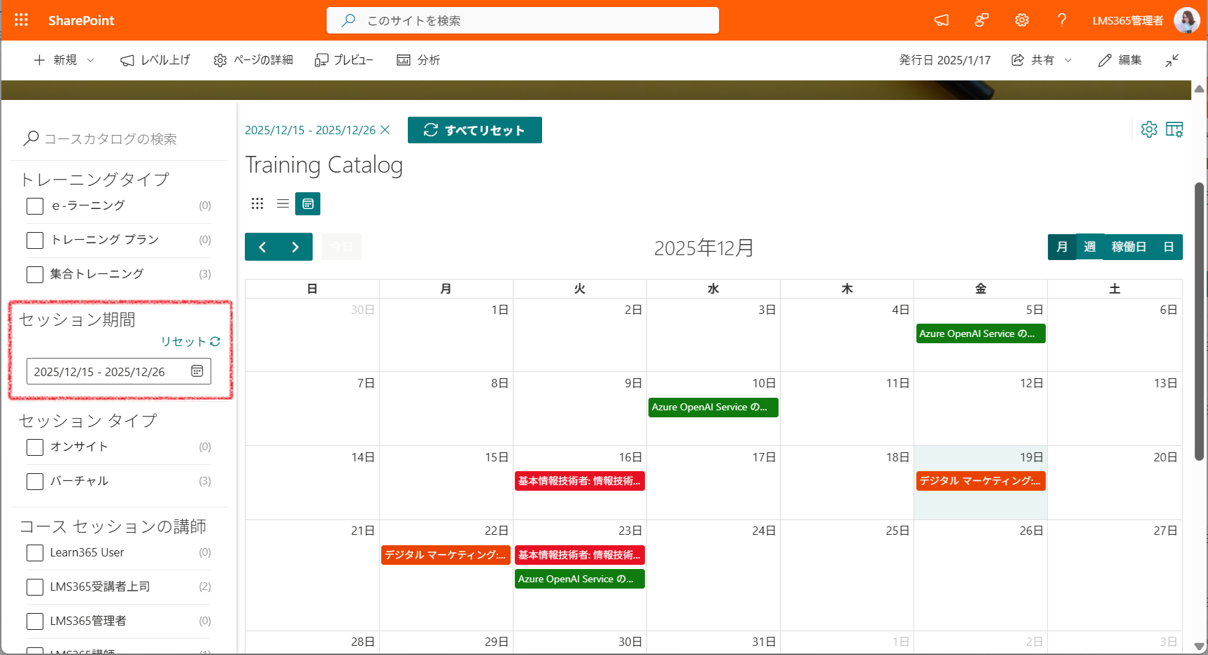Image resolution: width=1208 pixels, height=655 pixels.
Task: Click the collapse page header arrows icon
Action: (x=1172, y=60)
